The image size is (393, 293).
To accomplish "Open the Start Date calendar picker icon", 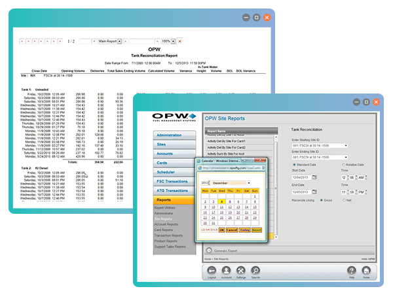I will tap(314, 177).
